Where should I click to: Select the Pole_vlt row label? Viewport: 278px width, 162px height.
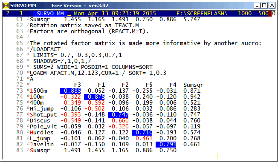point(43,127)
